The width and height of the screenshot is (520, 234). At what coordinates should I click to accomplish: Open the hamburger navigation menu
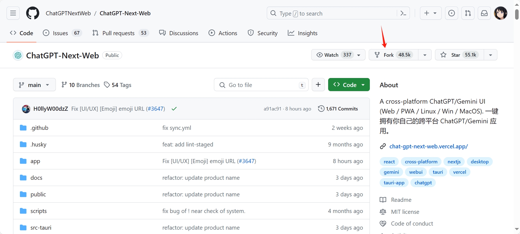[x=13, y=13]
